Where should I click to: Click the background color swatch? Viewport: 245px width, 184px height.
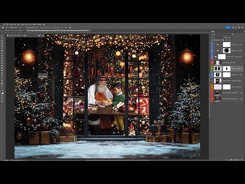pos(3,93)
